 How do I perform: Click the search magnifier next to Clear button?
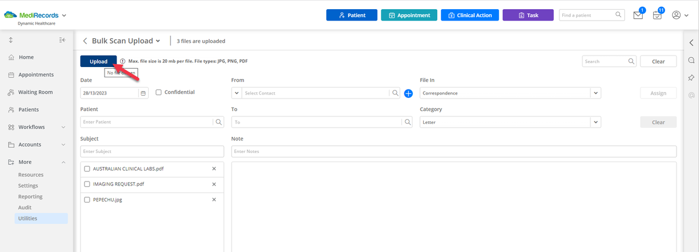pos(631,61)
